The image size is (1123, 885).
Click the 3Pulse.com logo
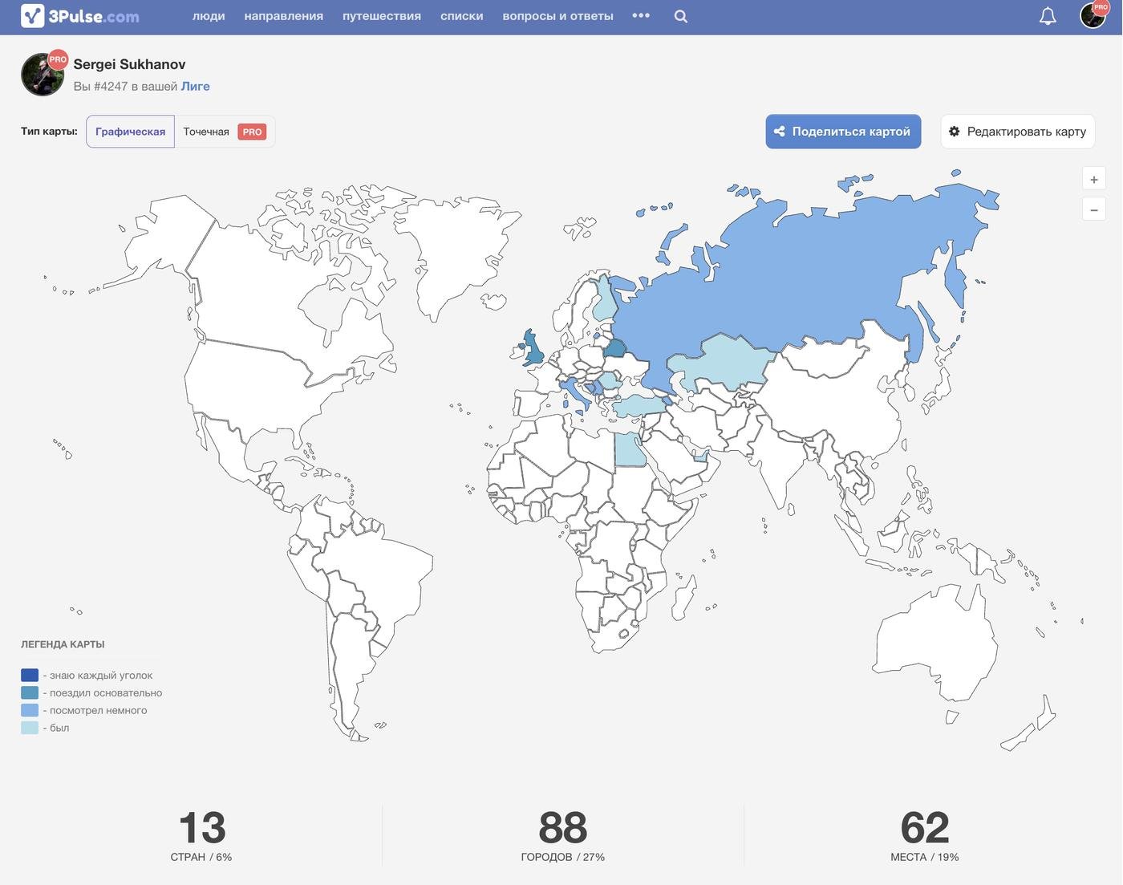[79, 16]
